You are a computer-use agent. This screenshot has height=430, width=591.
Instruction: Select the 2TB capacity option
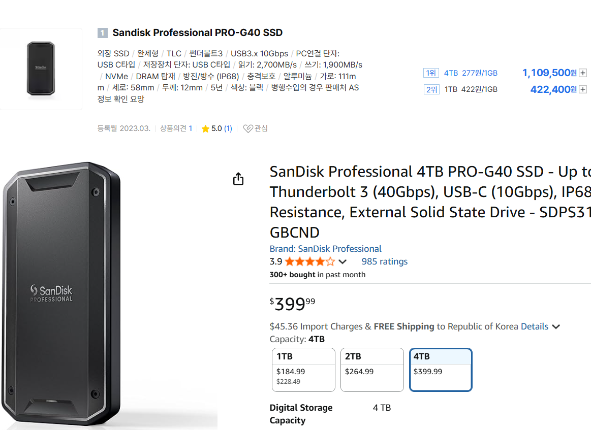(372, 370)
